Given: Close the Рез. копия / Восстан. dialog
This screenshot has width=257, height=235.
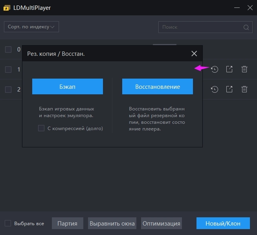Looking at the screenshot, I should [194, 53].
